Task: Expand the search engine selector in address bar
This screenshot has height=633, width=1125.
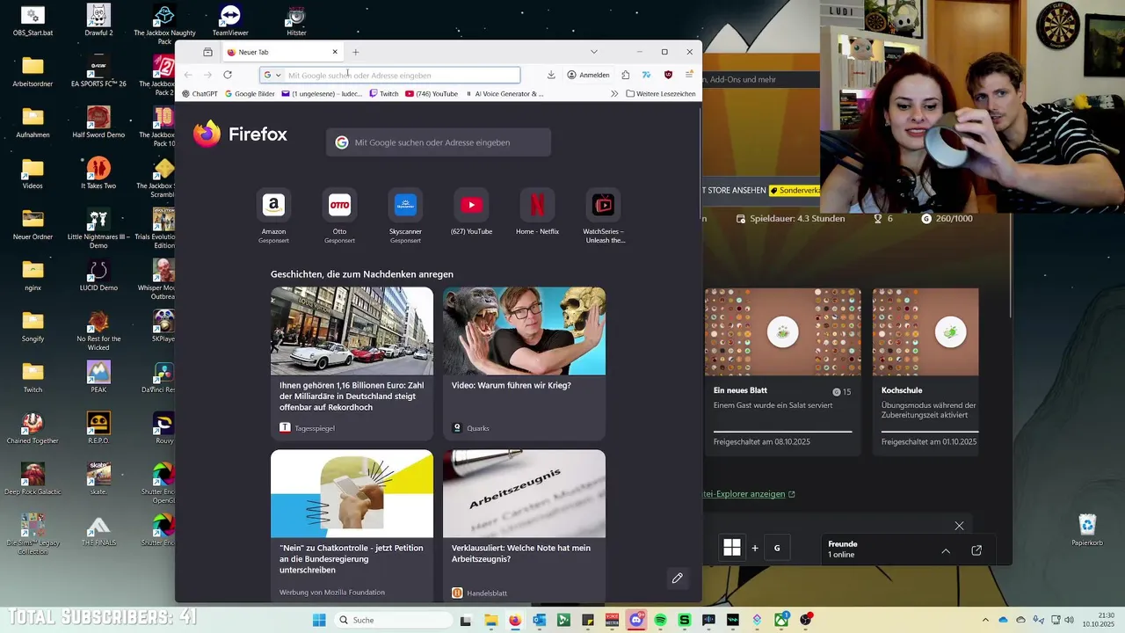Action: click(272, 75)
